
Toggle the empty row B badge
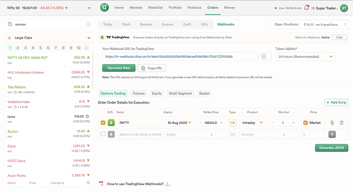click(x=111, y=134)
